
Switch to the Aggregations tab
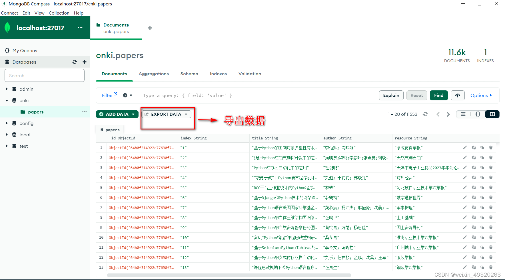(x=154, y=74)
